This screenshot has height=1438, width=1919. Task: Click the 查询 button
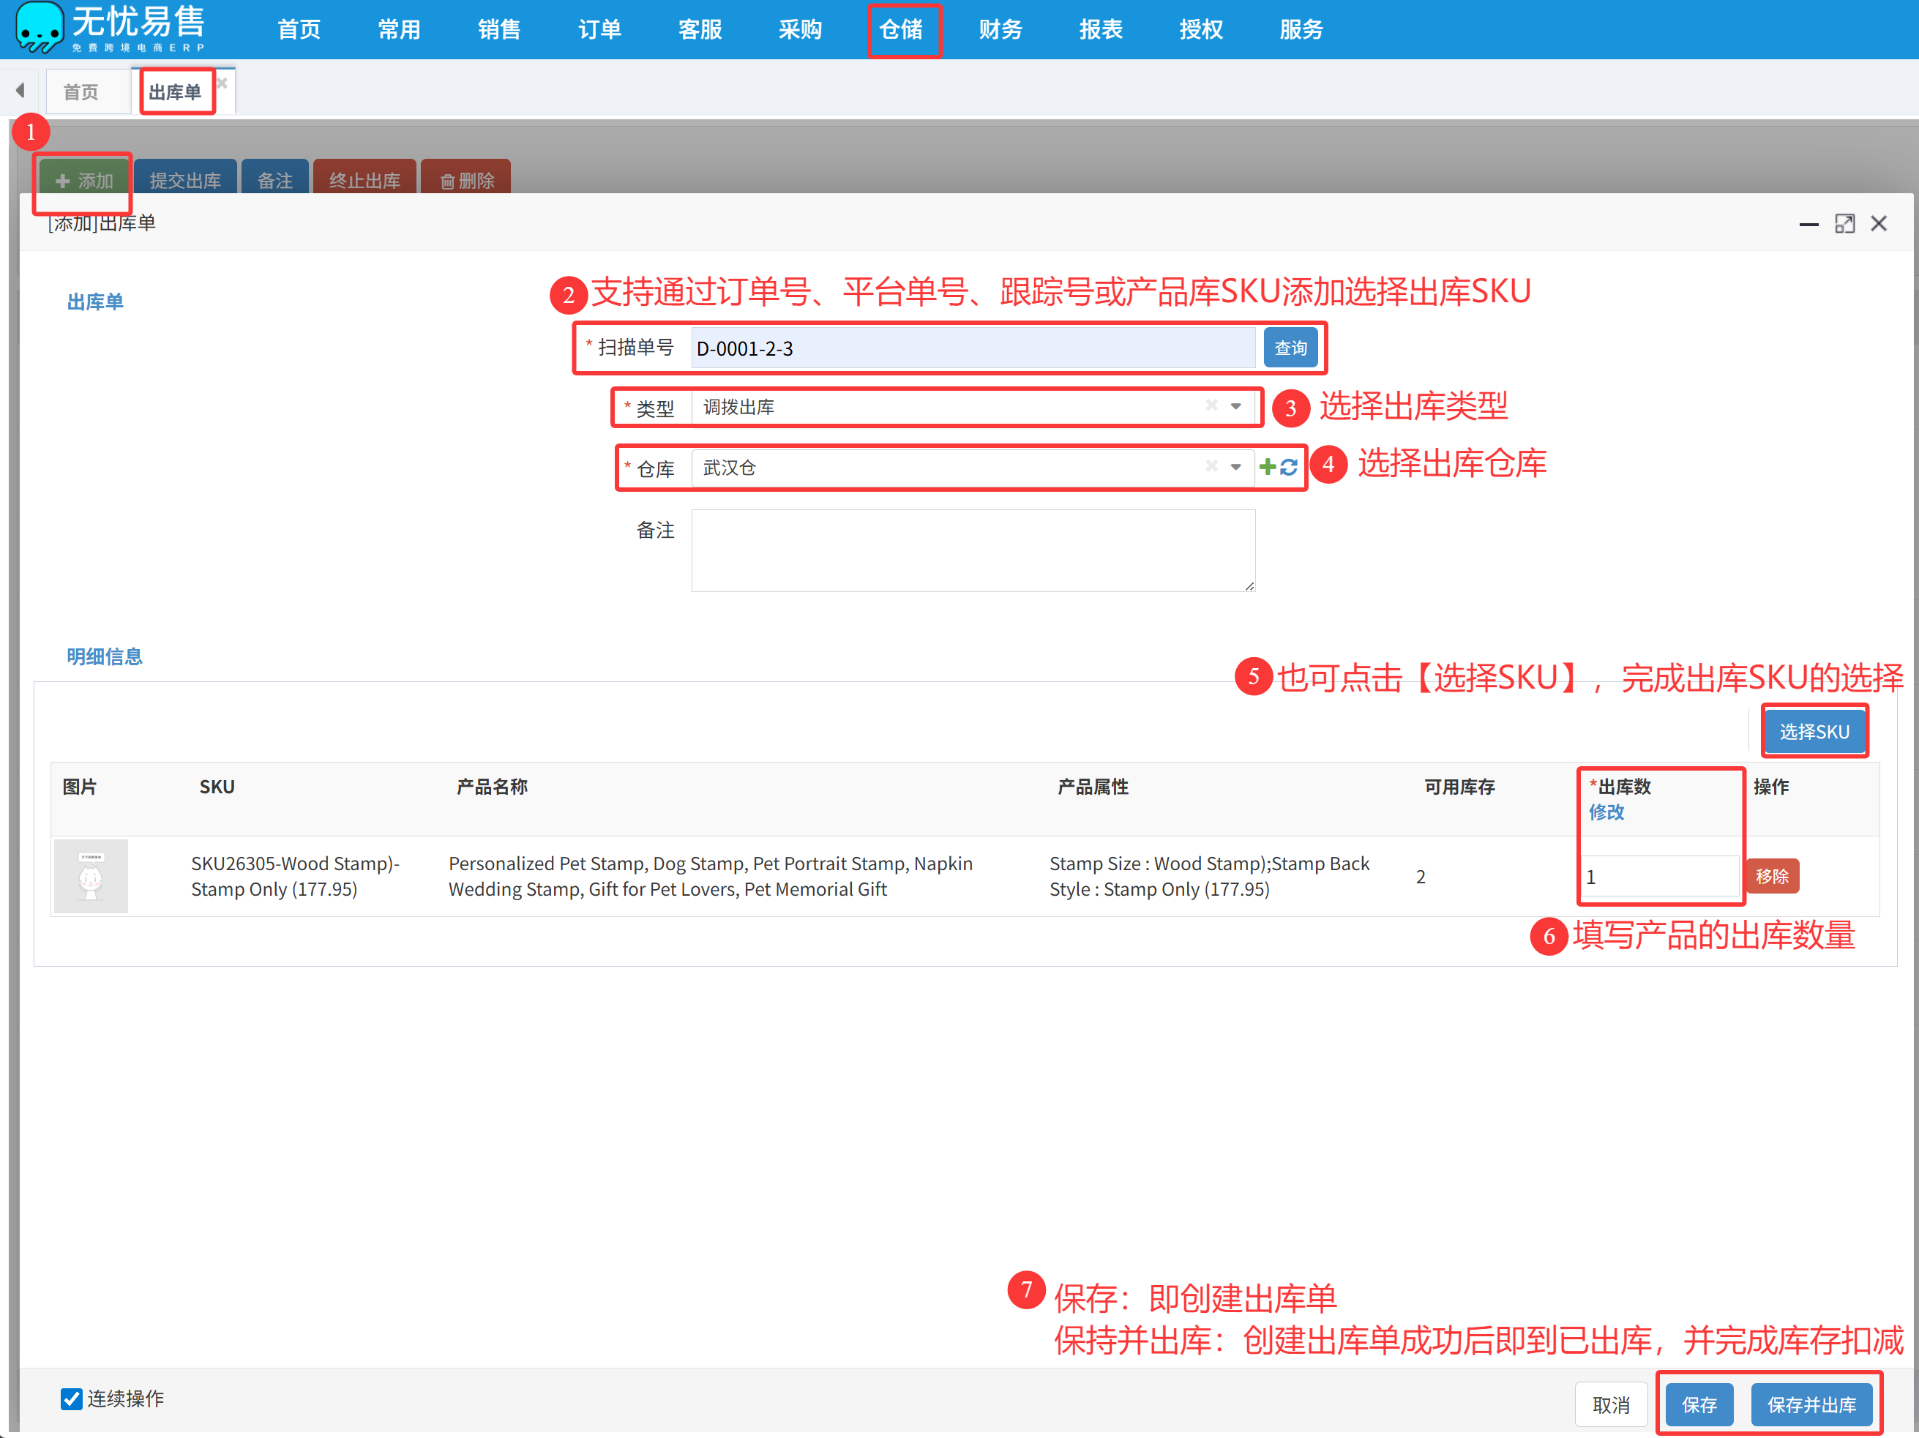(1290, 348)
